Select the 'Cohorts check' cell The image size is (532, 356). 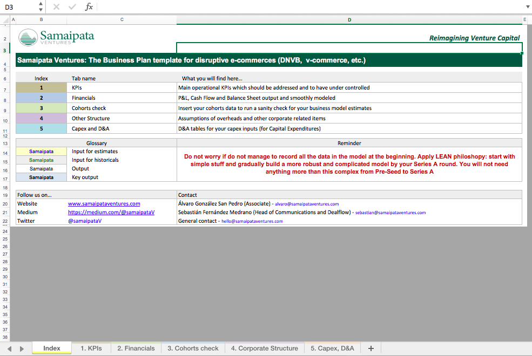click(x=122, y=108)
